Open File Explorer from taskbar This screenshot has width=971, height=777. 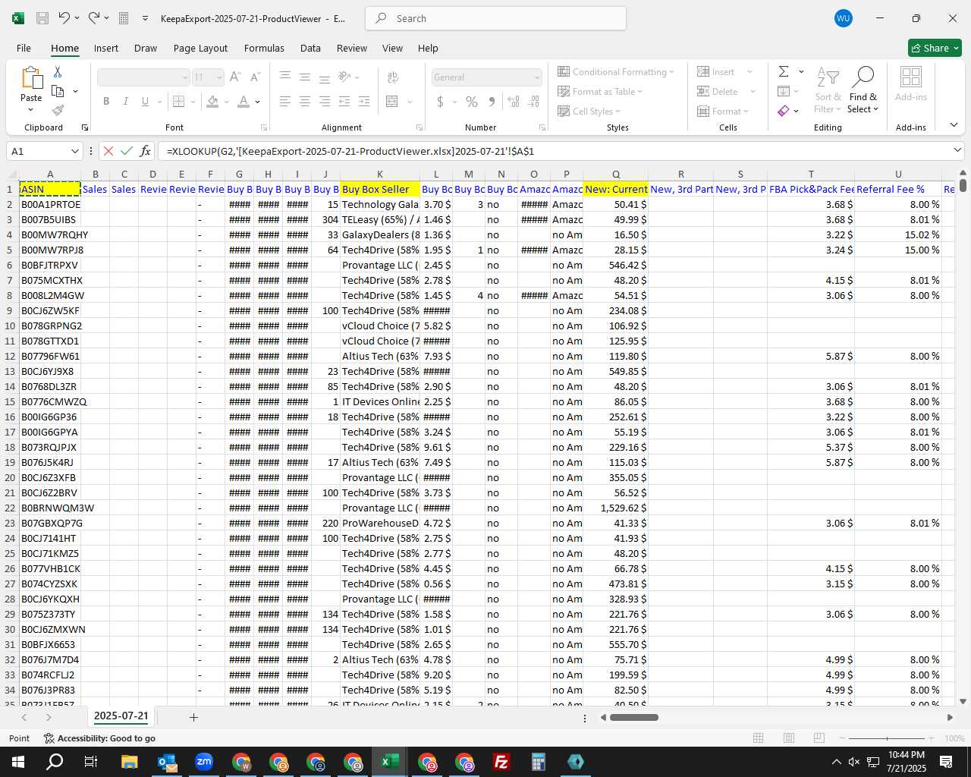pos(129,761)
